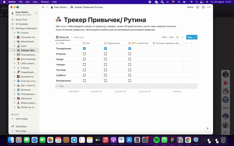Uncheck Медитация for Понедельник
Viewport: 234px width, 146px height.
106,48
